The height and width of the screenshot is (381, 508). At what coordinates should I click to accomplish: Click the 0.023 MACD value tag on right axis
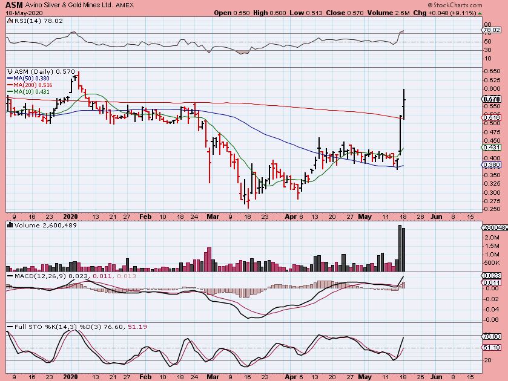(x=492, y=276)
